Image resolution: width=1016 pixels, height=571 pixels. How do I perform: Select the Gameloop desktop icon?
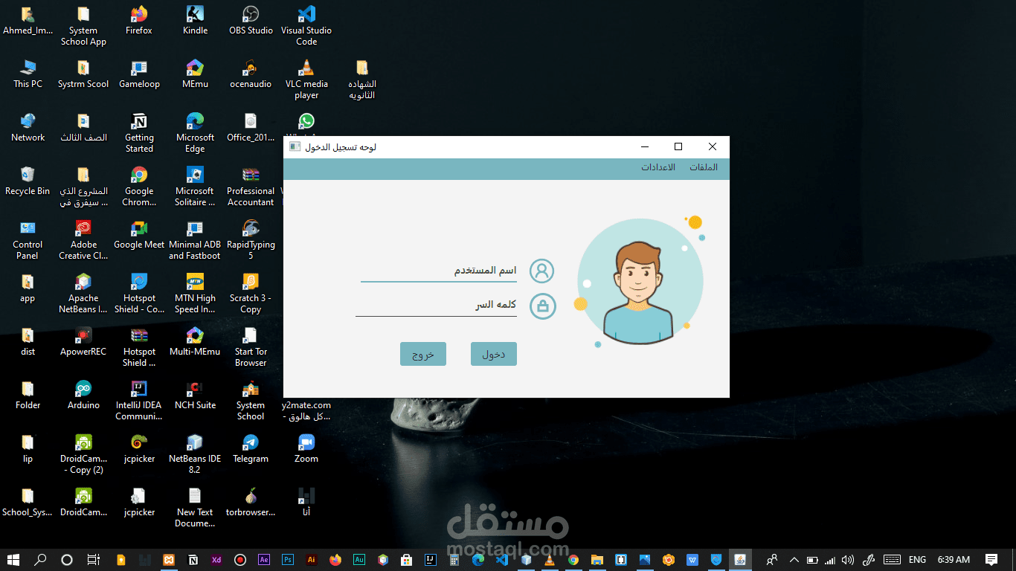click(139, 74)
